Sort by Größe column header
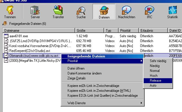 tap(90, 31)
